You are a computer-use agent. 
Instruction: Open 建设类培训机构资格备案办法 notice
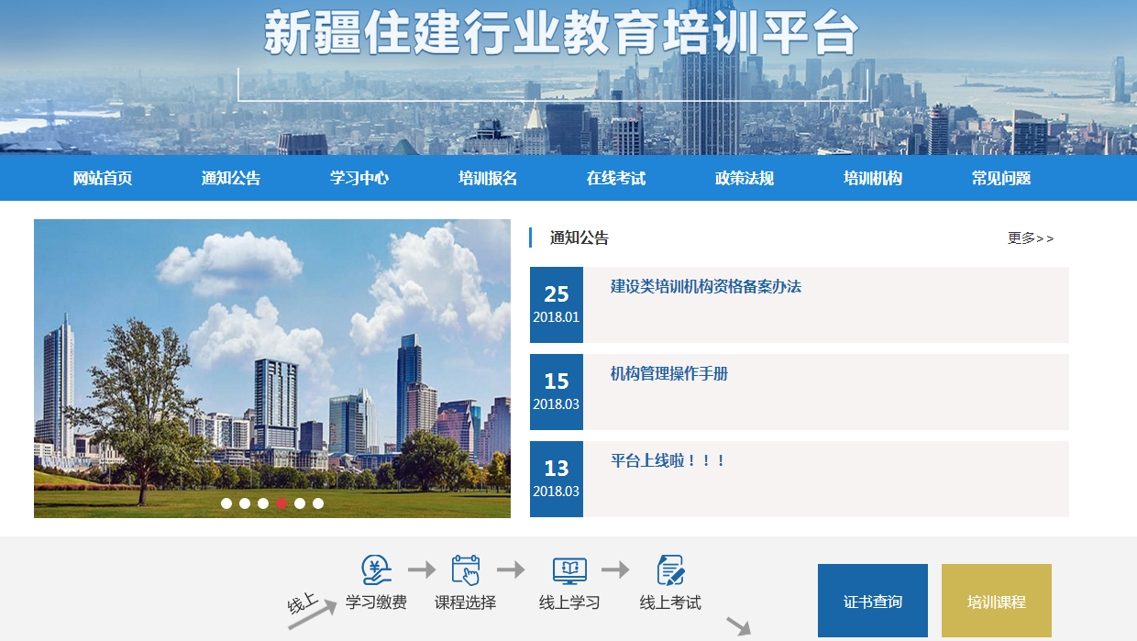tap(706, 287)
